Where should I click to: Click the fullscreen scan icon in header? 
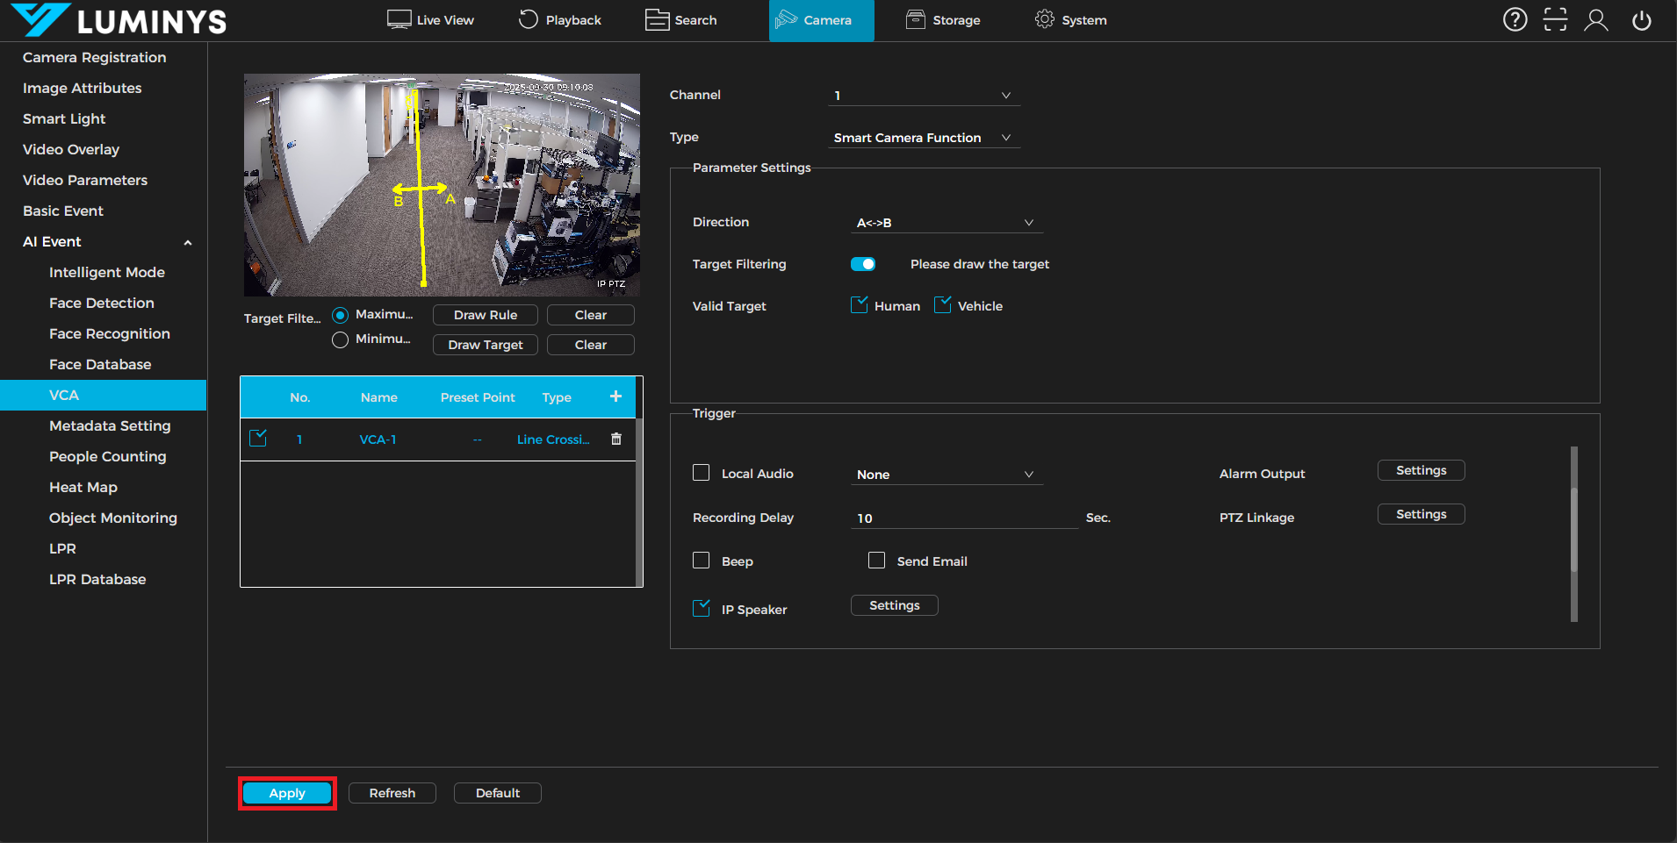(1555, 19)
